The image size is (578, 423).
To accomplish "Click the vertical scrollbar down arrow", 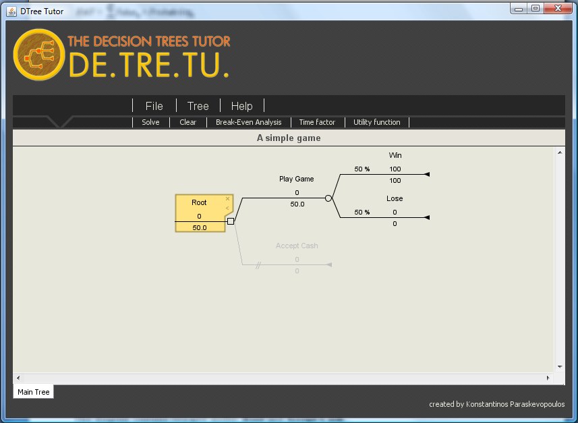I will point(559,366).
